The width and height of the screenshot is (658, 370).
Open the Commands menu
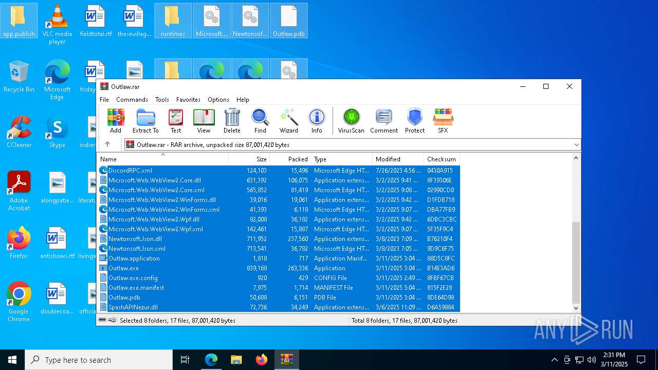click(132, 100)
